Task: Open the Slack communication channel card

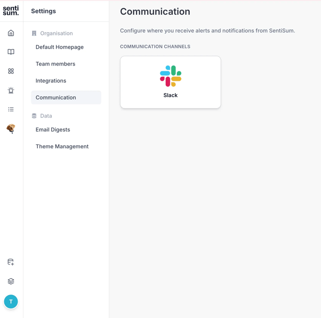Action: [171, 82]
